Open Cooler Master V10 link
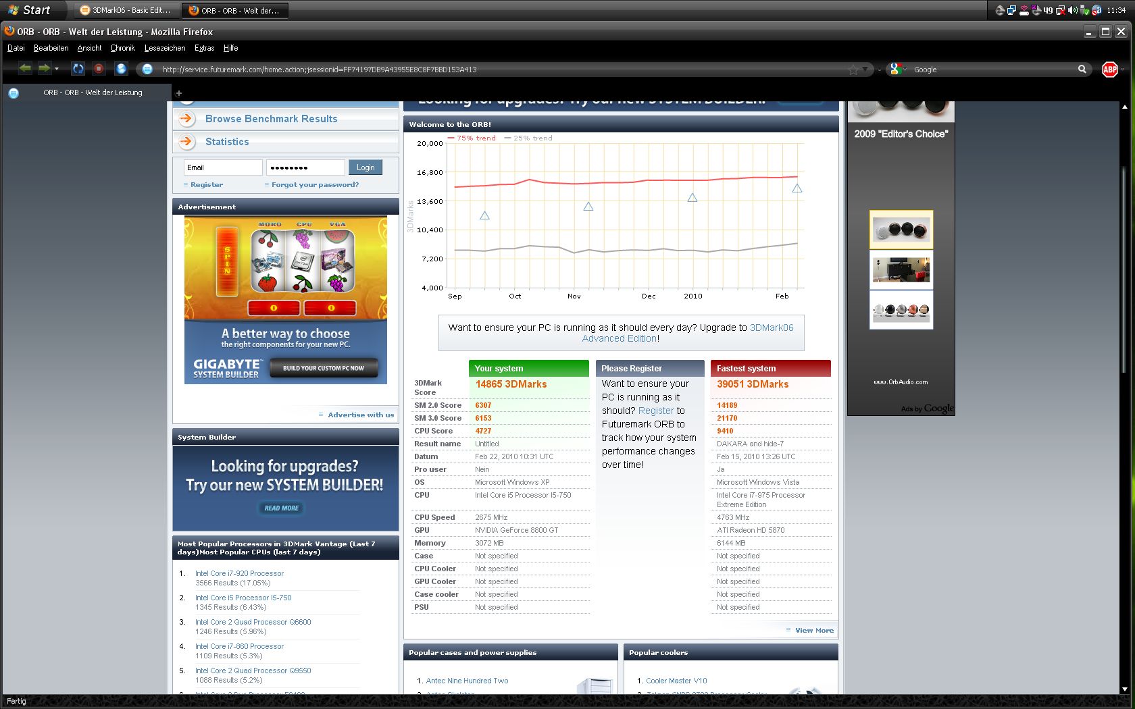The width and height of the screenshot is (1135, 709). (676, 681)
